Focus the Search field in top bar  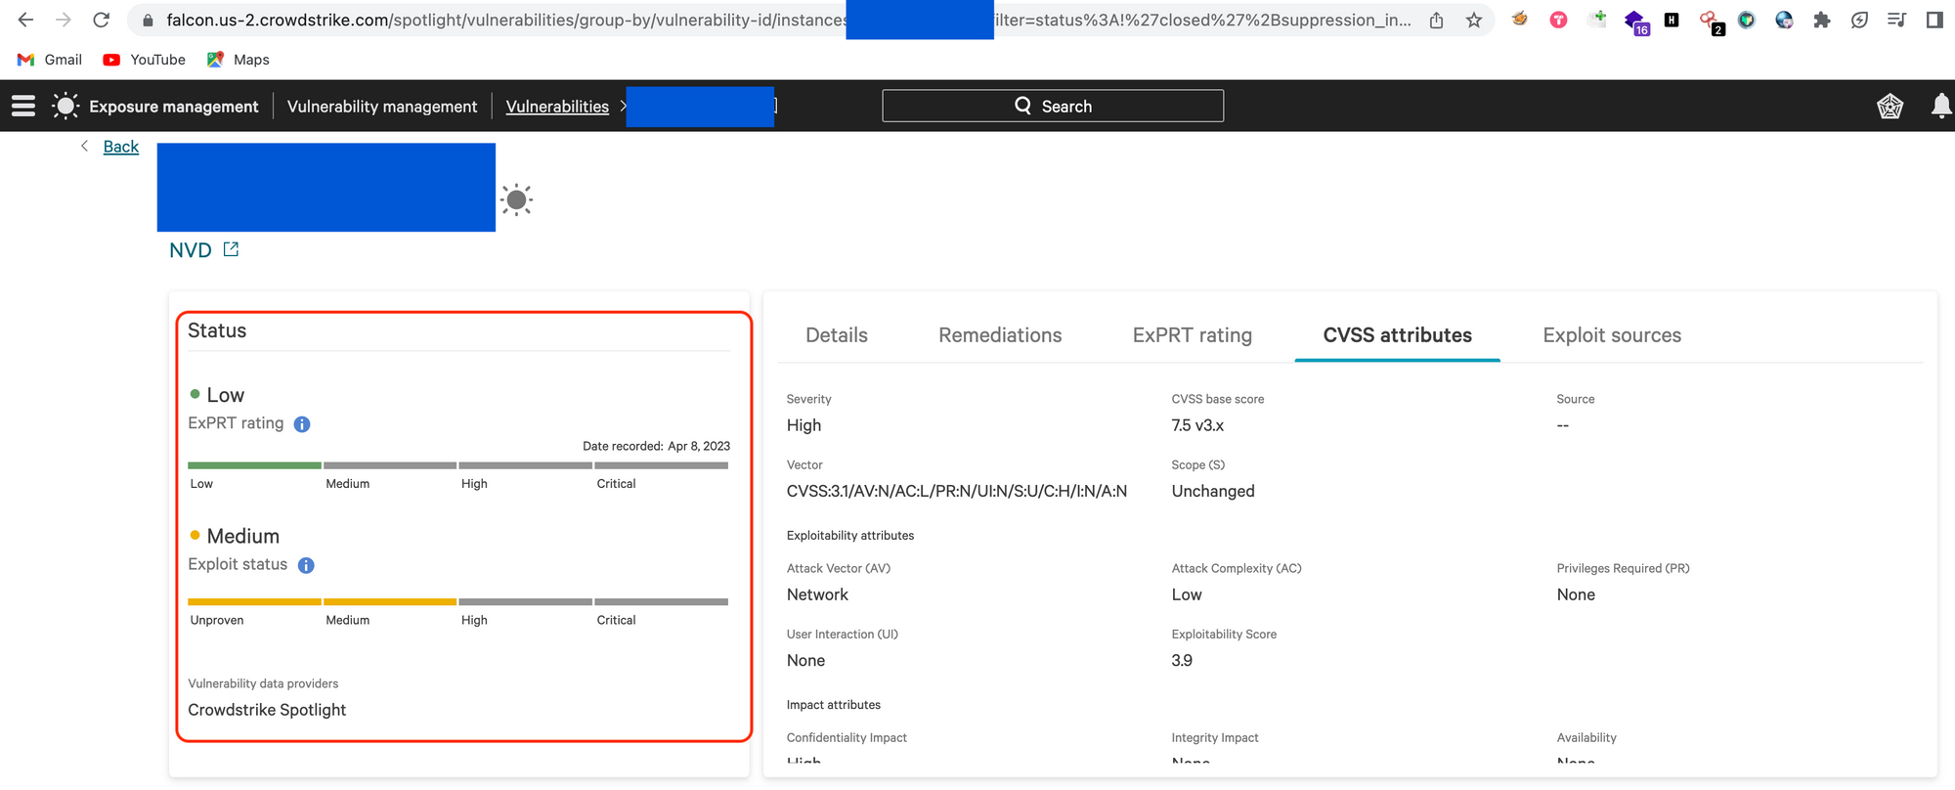click(1053, 106)
